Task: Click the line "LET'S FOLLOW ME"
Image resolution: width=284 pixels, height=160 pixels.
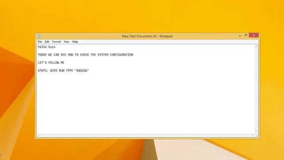Action: point(51,63)
